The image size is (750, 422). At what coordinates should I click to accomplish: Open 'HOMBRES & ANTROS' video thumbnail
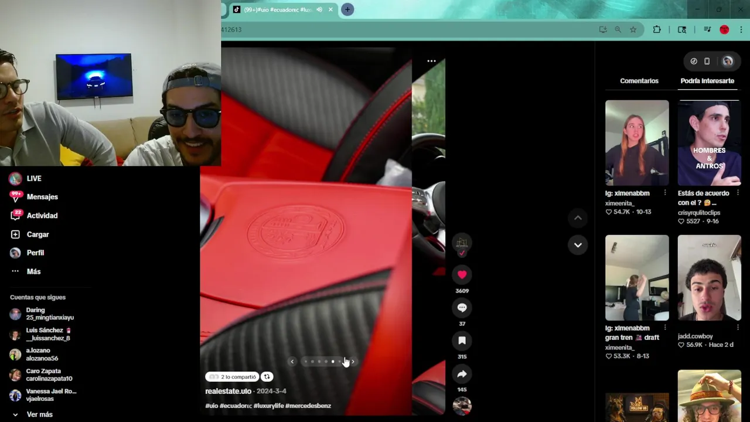tap(709, 142)
